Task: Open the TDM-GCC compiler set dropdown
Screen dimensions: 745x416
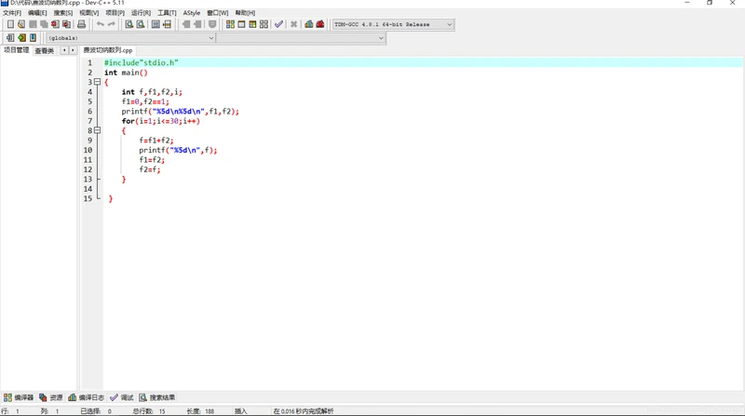Action: point(393,24)
